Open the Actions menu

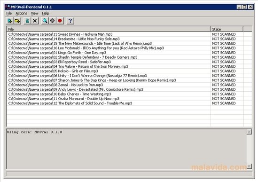(x=21, y=13)
